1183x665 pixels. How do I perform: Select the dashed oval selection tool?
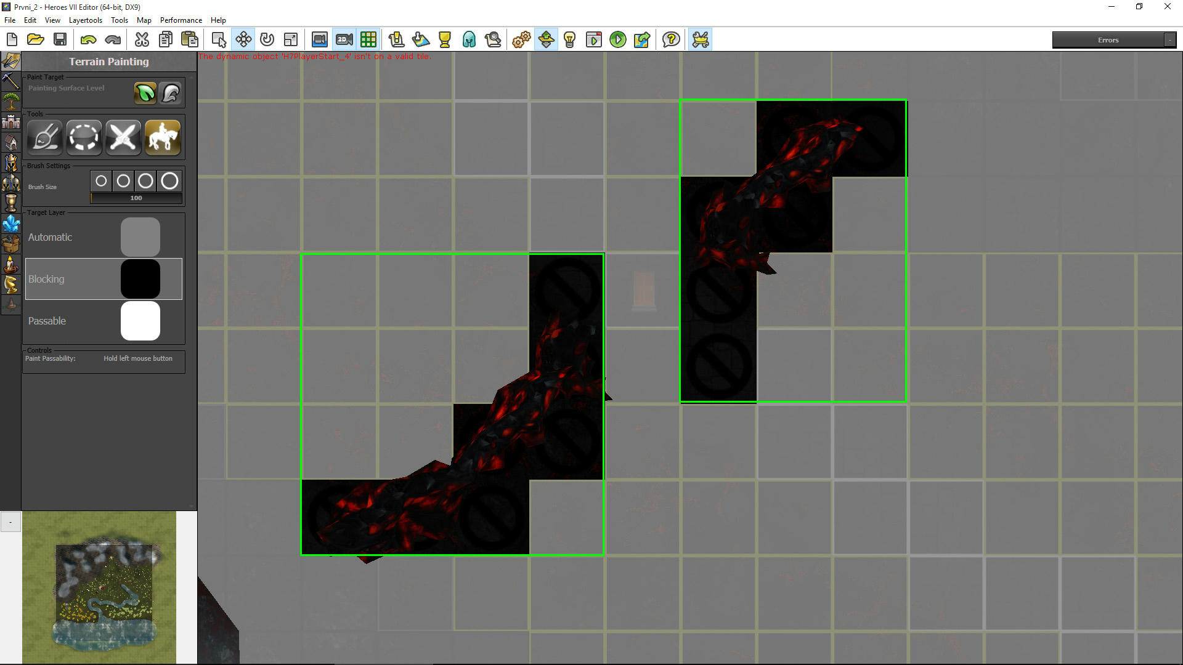84,136
